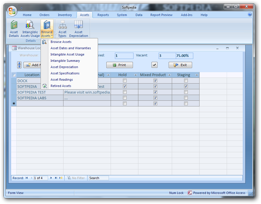The image size is (261, 204).
Task: Select Asset Depreciation menu entry
Action: [69, 67]
